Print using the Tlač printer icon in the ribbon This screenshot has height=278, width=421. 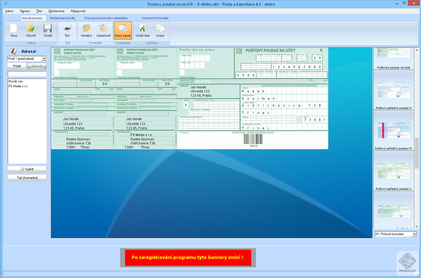(x=67, y=31)
